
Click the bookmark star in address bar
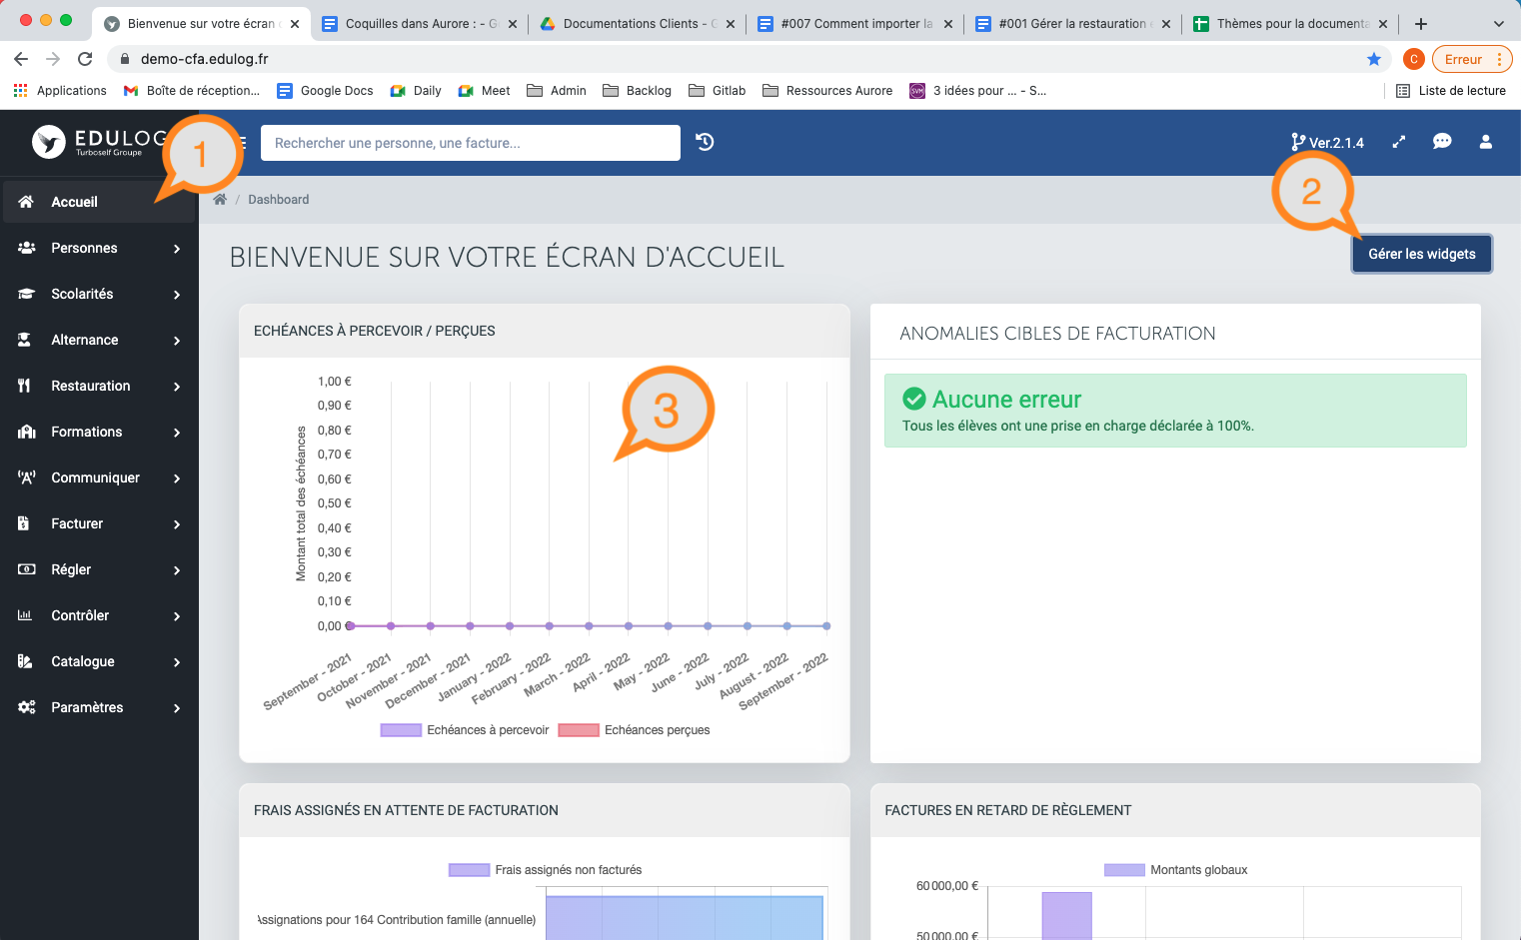1374,59
